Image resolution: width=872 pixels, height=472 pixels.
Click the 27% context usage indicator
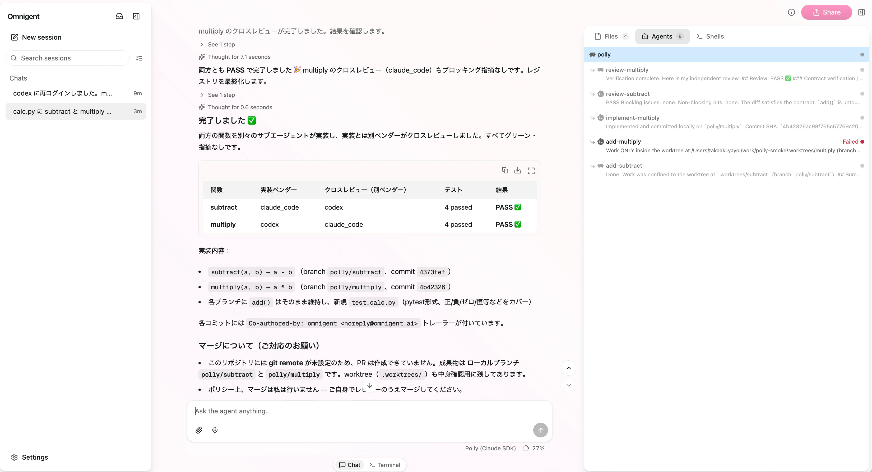(x=534, y=448)
